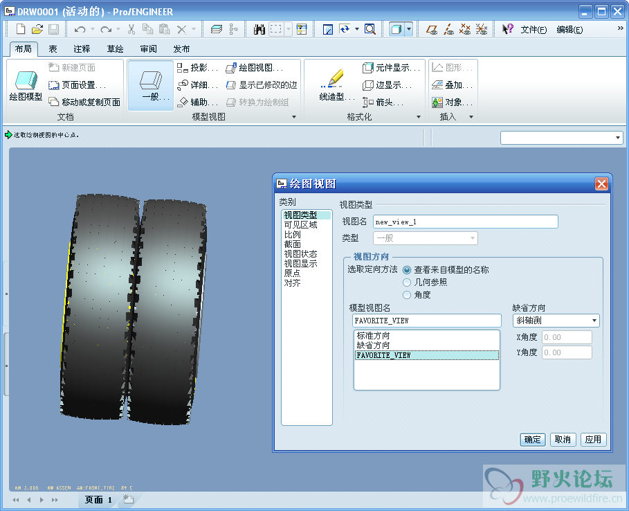The image size is (629, 511).
Task: Select 标准方向 in model view list
Action: coord(373,336)
